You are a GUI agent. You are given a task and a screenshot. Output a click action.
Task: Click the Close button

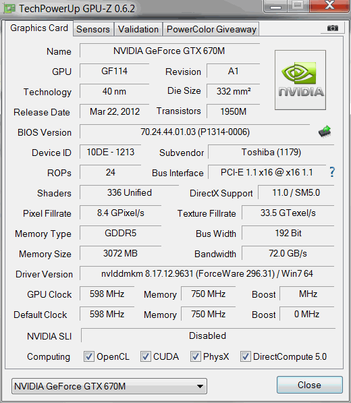pos(310,385)
